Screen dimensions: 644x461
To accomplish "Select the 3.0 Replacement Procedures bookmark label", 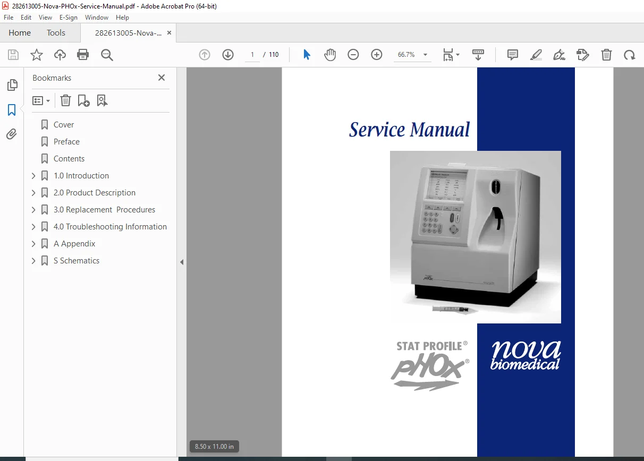I will coord(104,210).
